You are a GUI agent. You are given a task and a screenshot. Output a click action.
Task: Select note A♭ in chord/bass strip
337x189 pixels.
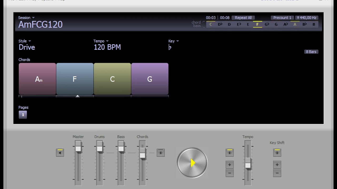(286, 24)
